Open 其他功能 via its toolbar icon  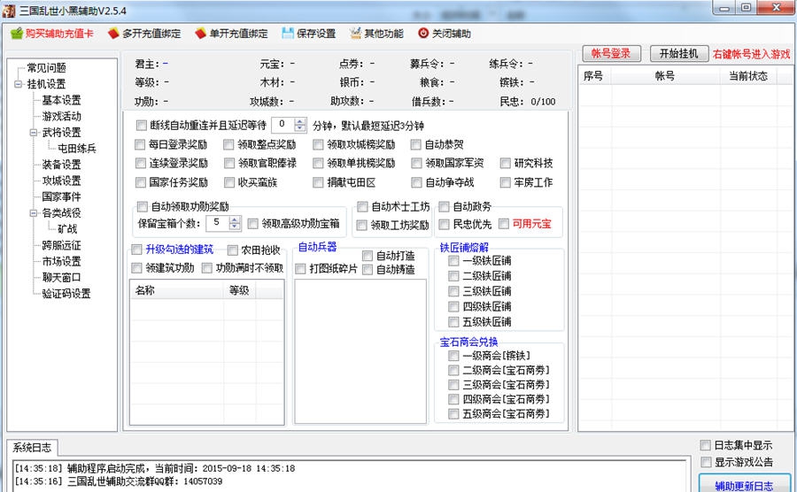[356, 34]
